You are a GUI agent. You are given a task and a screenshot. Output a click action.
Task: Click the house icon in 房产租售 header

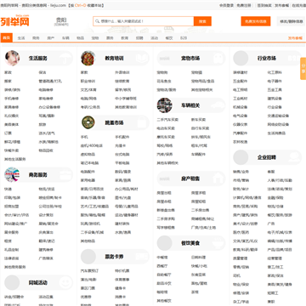point(218,178)
